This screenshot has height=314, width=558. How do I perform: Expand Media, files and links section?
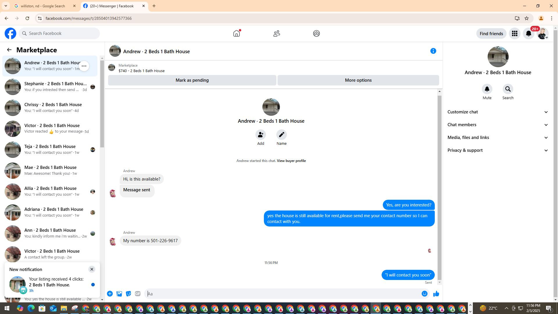click(x=498, y=138)
